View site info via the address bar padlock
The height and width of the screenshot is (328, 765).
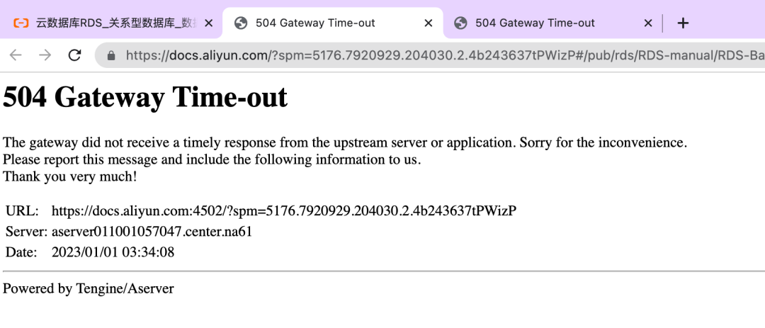click(x=111, y=55)
